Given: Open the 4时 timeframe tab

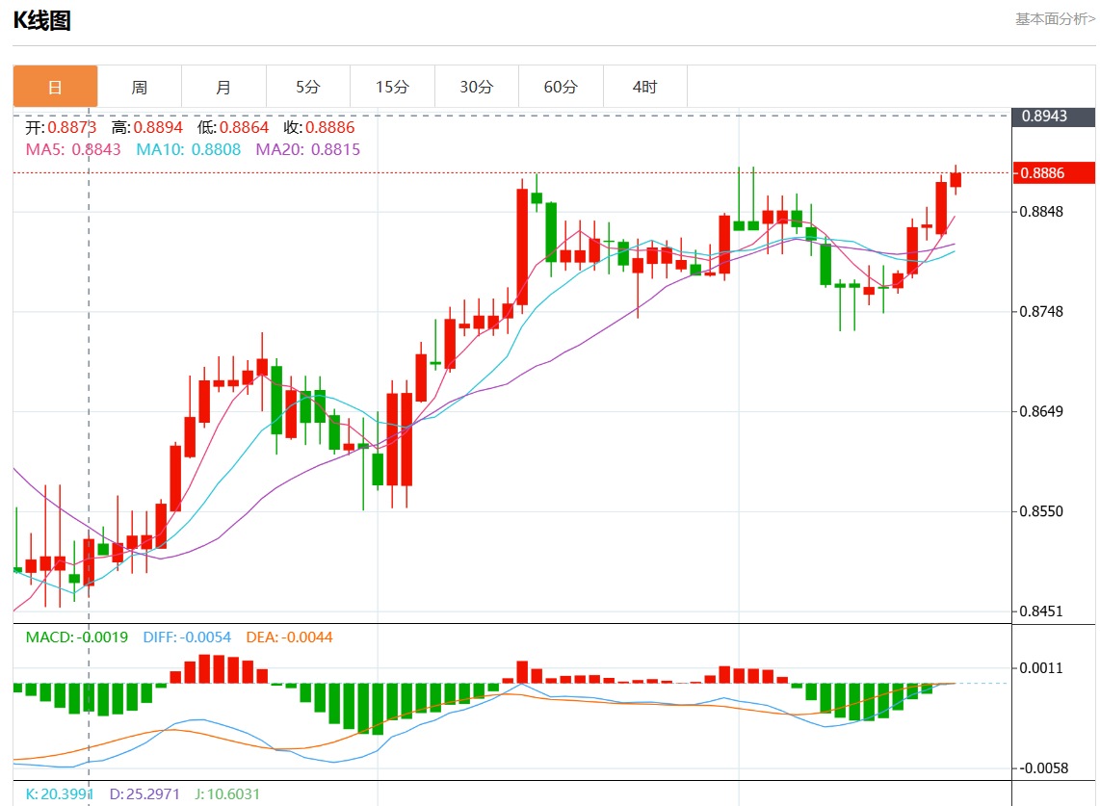Looking at the screenshot, I should pyautogui.click(x=644, y=87).
